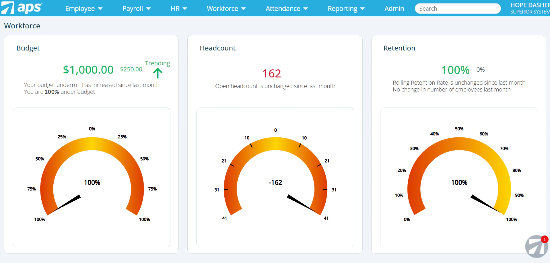This screenshot has width=550, height=263.
Task: Click the APS logo in the top-left corner
Action: (x=22, y=8)
